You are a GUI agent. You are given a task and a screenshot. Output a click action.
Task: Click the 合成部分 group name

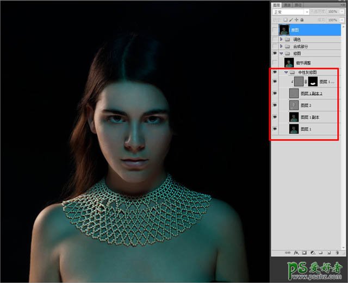click(301, 47)
